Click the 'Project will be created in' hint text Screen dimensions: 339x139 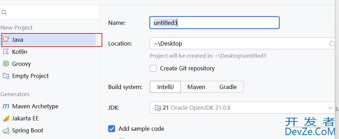pyautogui.click(x=208, y=56)
